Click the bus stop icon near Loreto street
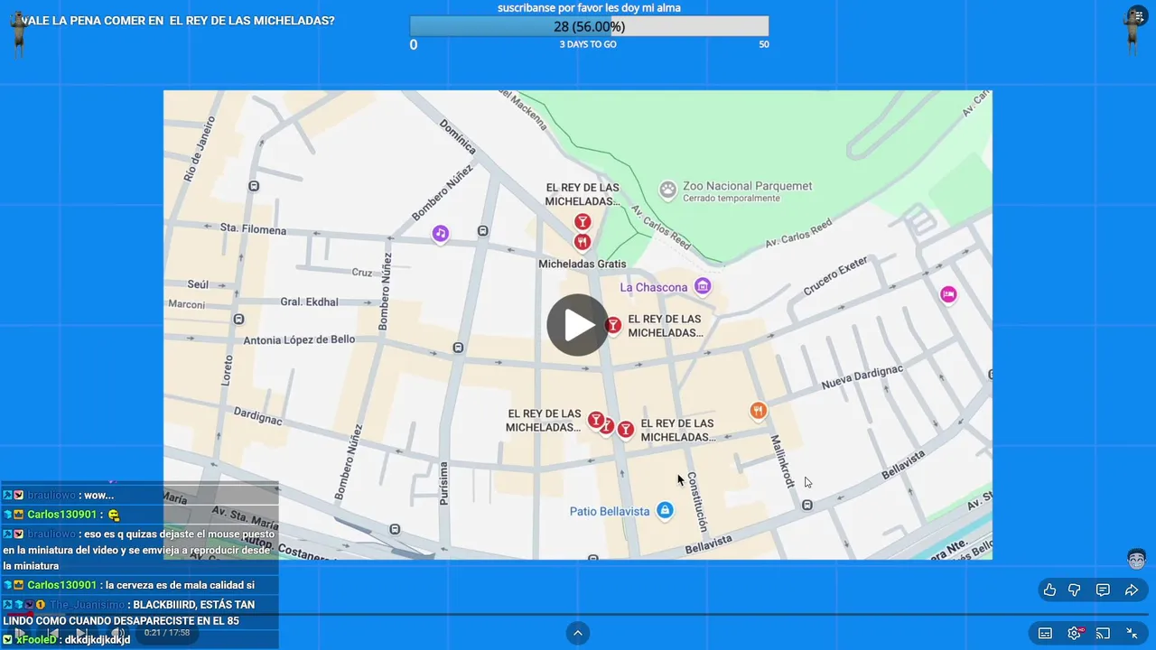This screenshot has height=650, width=1156. click(x=238, y=319)
